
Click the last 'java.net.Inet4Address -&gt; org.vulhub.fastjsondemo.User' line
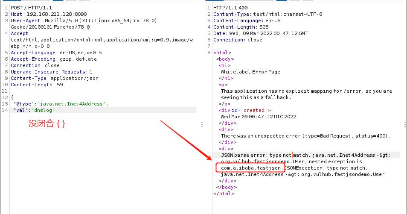click(302, 174)
